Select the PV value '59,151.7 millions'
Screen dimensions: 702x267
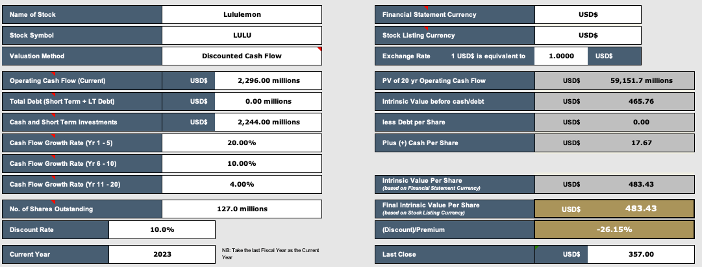point(641,81)
